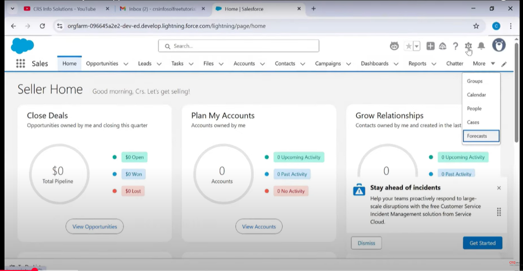Image resolution: width=523 pixels, height=271 pixels.
Task: Open the user profile avatar
Action: click(499, 45)
